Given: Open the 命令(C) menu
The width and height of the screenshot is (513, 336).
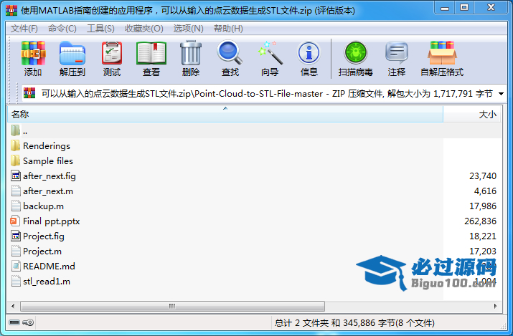Looking at the screenshot, I should click(x=62, y=29).
